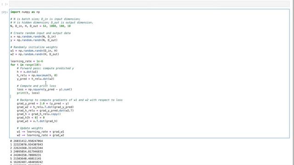Click the line 'grad_w2 = h_relu.T.dot(grad_y_pred)'
Image resolution: width=294 pixels, height=165 pixels.
[45, 107]
